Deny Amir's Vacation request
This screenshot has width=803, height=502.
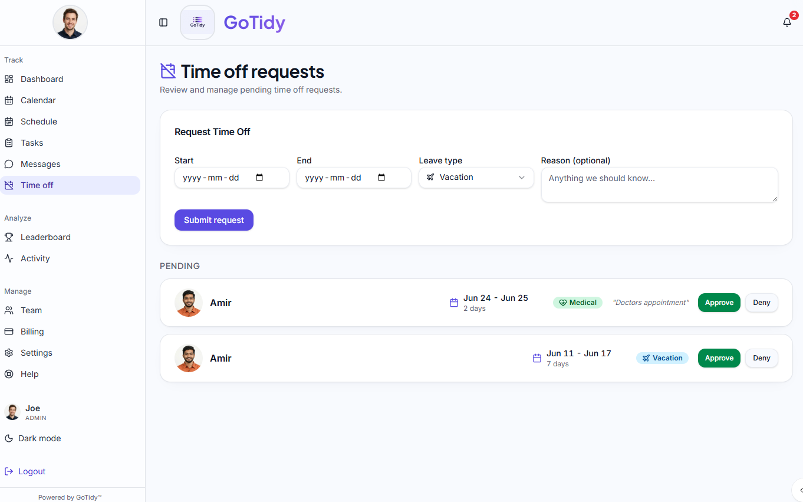pos(762,358)
